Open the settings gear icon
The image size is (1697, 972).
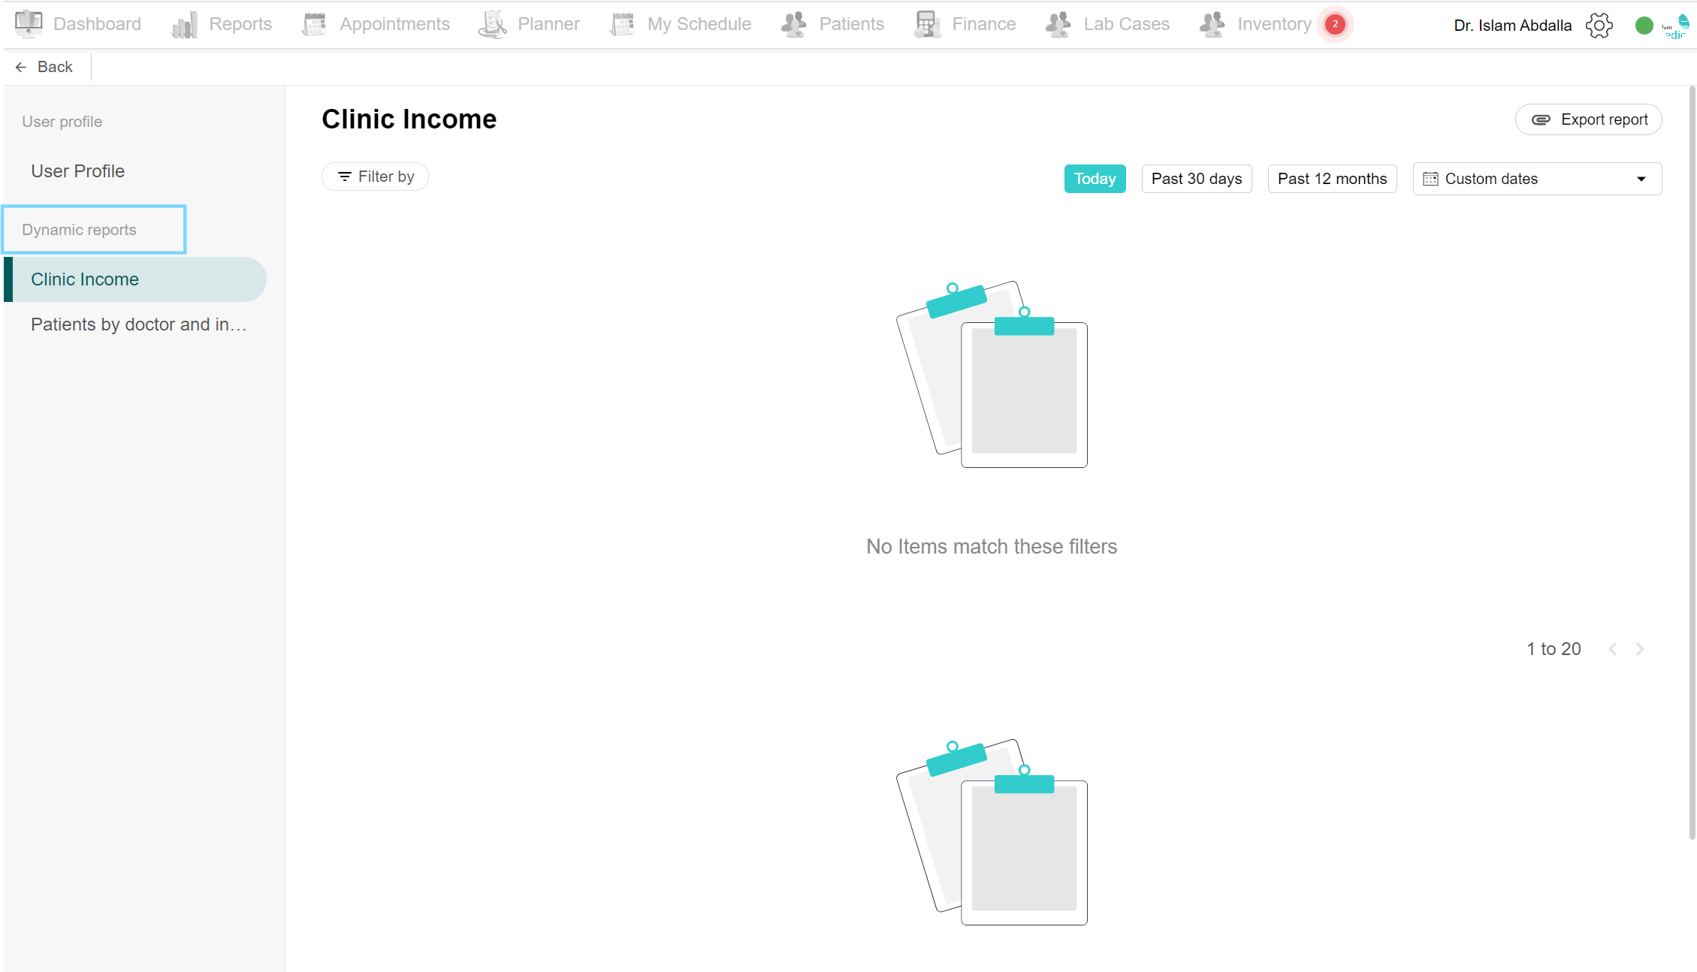tap(1599, 26)
